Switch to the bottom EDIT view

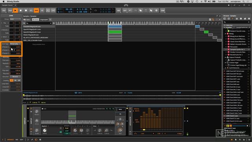pos(22,140)
